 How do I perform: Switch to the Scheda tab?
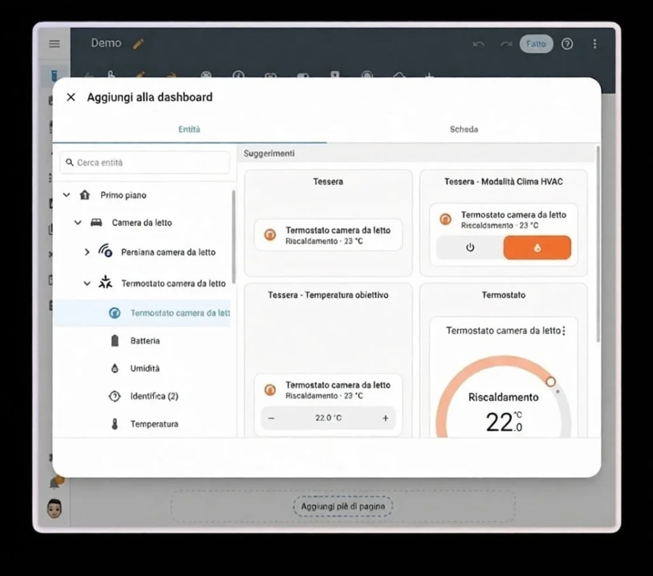pyautogui.click(x=464, y=129)
